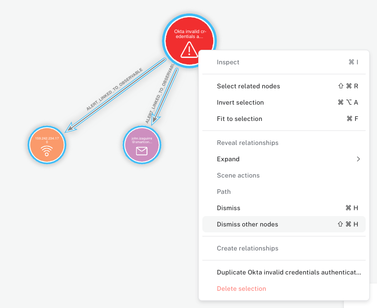Click Dismiss in the context menu
Viewport: 377px width, 308px height.
click(x=228, y=208)
